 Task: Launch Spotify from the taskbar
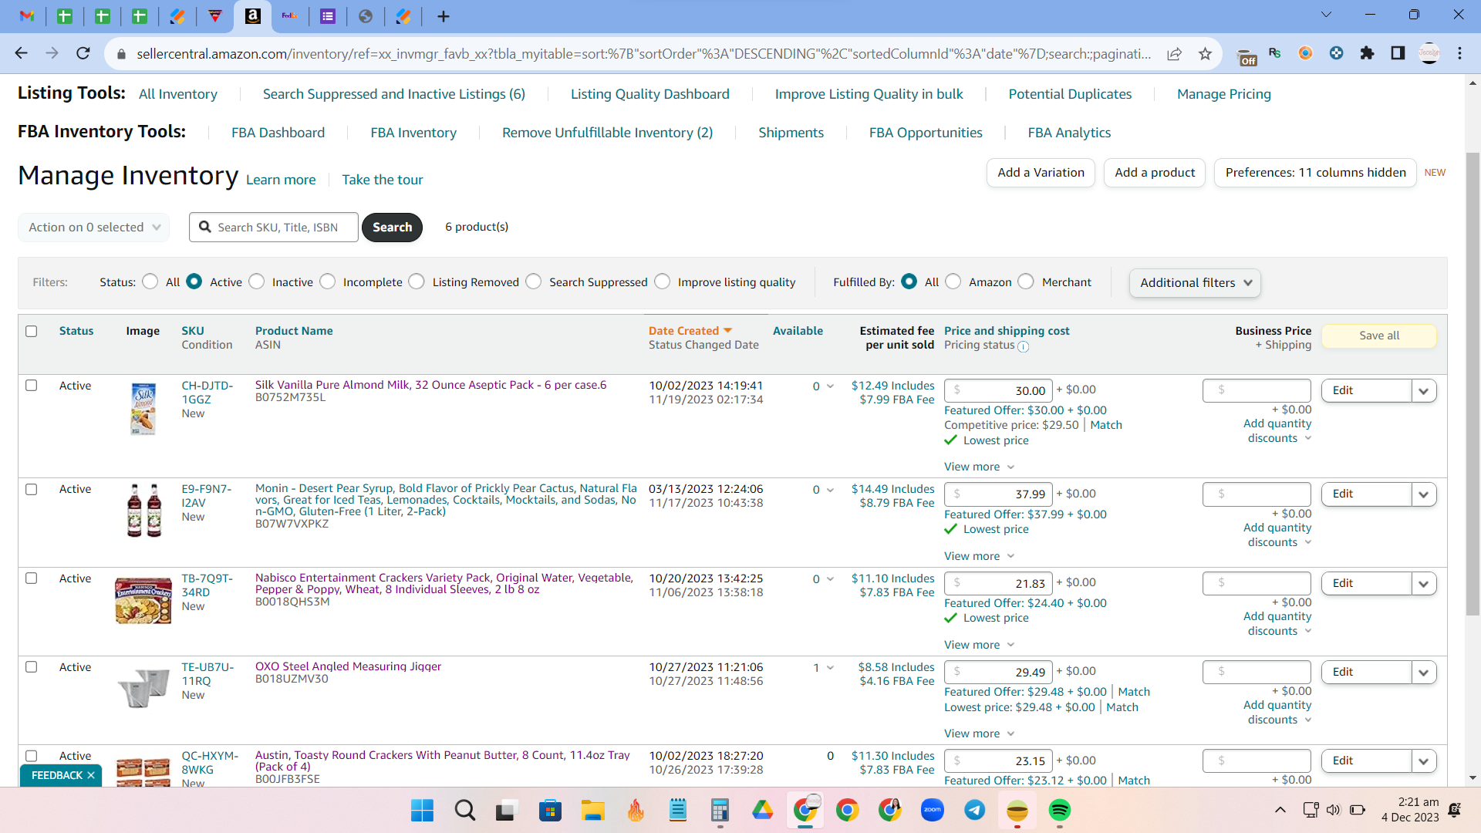1059,811
